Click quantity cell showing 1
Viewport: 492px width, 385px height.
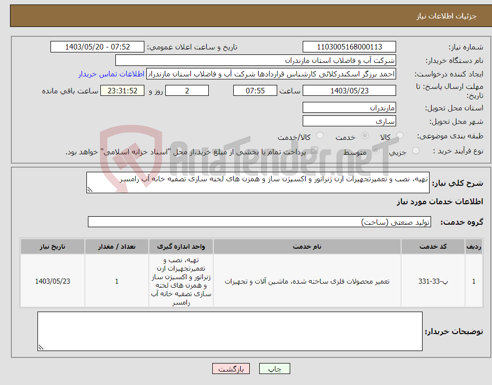pos(117,281)
